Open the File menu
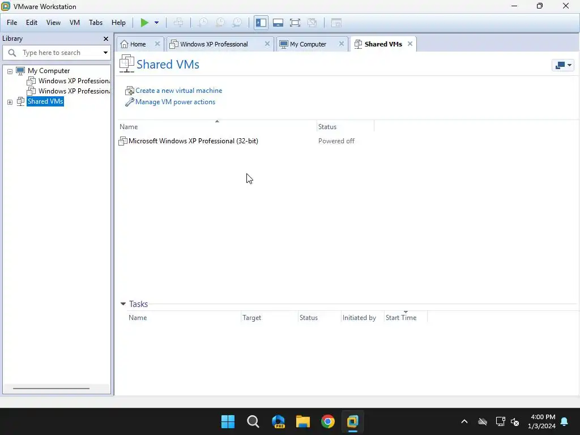Image resolution: width=580 pixels, height=435 pixels. [12, 23]
